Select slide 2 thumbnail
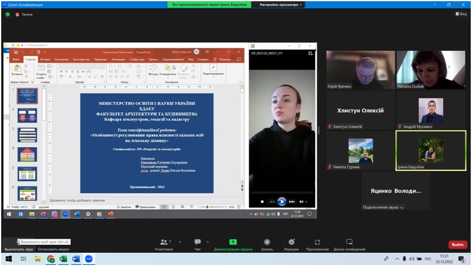 [x=27, y=115]
